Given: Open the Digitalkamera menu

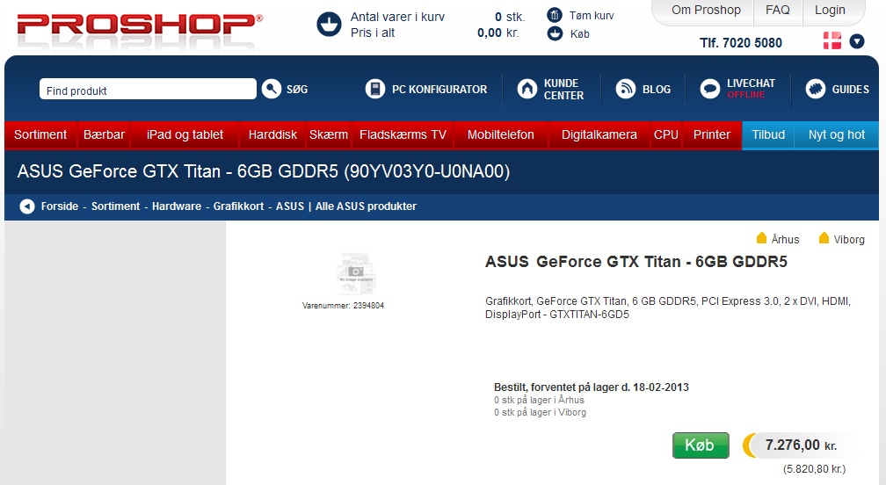Looking at the screenshot, I should 599,134.
